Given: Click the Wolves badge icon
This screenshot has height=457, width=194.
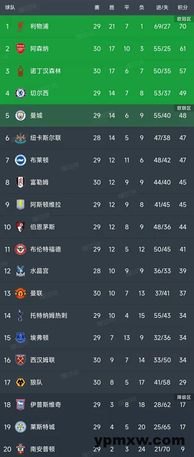Looking at the screenshot, I should pyautogui.click(x=20, y=382).
